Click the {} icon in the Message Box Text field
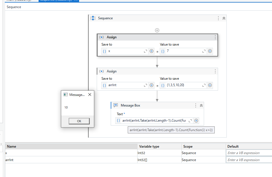Viewport: 272px width, 177px height. 118,121
